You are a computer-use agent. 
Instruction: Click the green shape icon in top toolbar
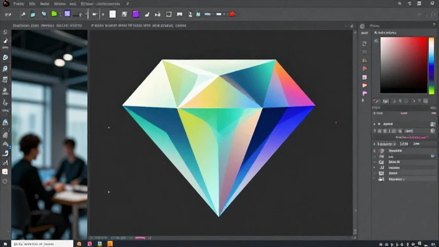(x=54, y=14)
